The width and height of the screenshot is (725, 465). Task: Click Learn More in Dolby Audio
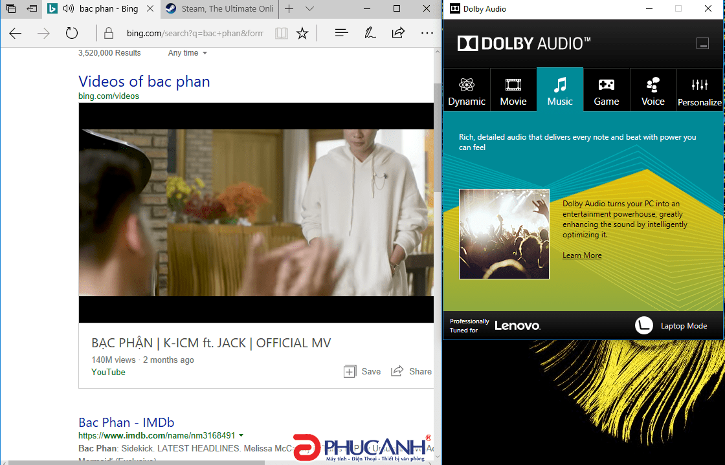(582, 255)
